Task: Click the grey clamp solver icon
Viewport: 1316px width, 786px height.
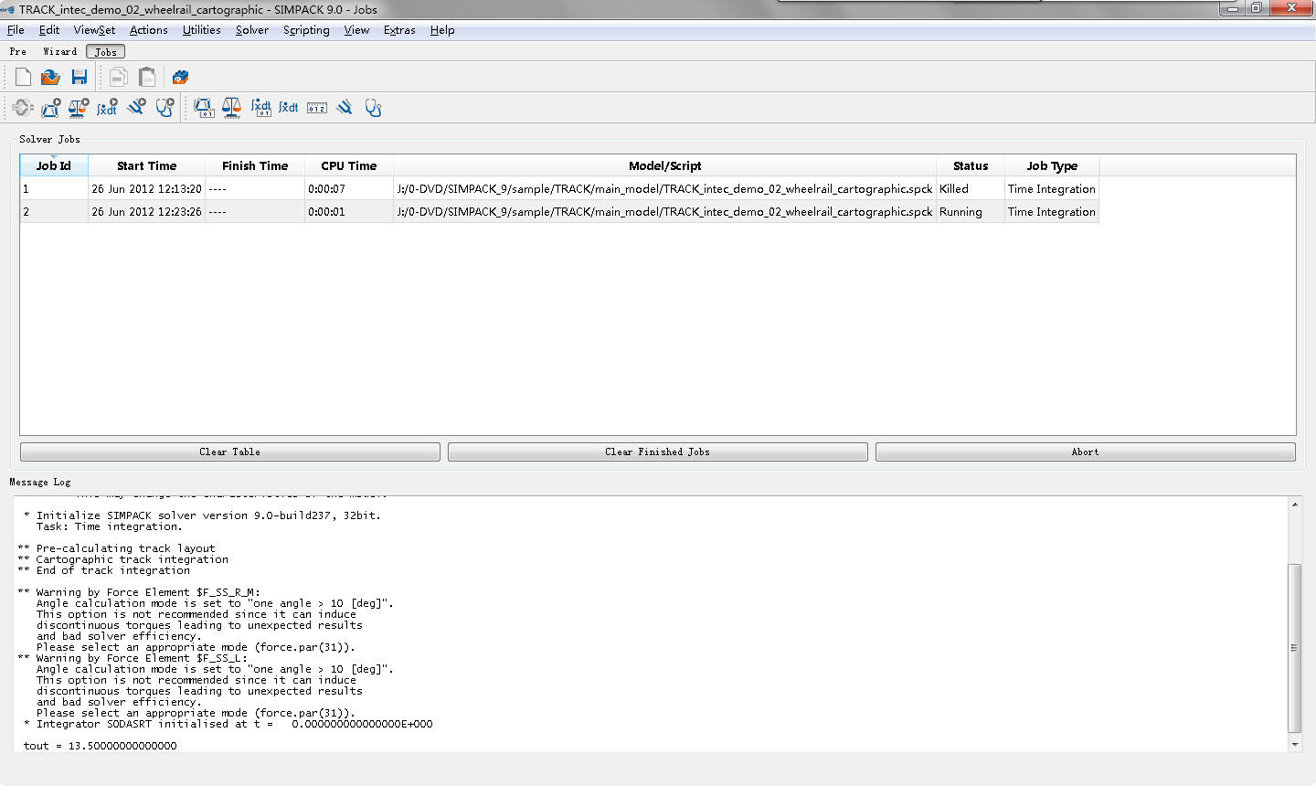Action: pyautogui.click(x=23, y=108)
